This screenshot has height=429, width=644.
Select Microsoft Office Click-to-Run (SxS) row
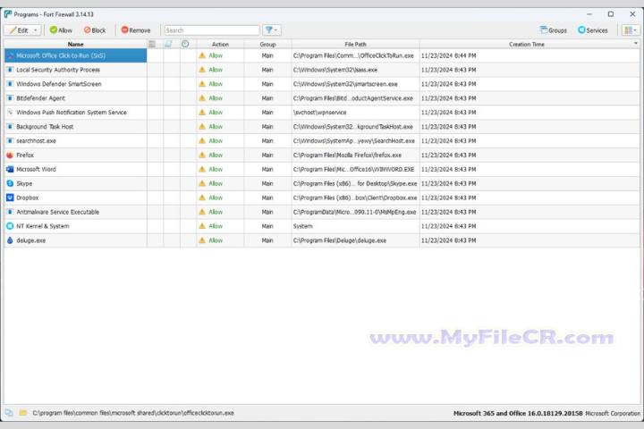click(x=322, y=55)
